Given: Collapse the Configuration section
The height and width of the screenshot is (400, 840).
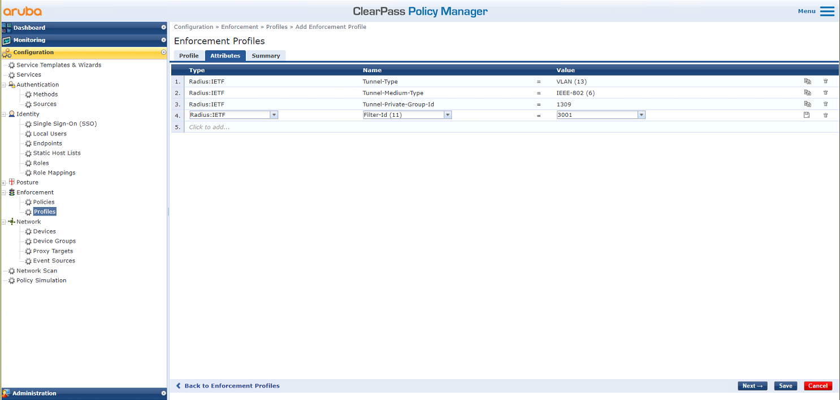Looking at the screenshot, I should tap(163, 52).
